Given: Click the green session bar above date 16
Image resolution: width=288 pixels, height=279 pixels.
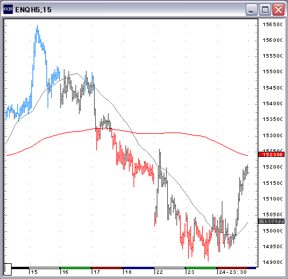Looking at the screenshot, I should click(x=75, y=268).
